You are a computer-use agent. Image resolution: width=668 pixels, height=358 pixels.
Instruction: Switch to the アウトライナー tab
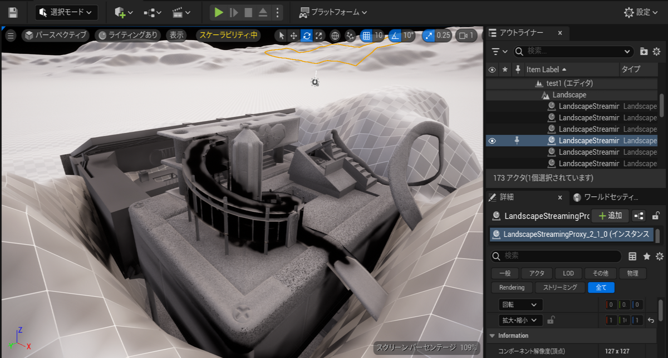coord(520,33)
